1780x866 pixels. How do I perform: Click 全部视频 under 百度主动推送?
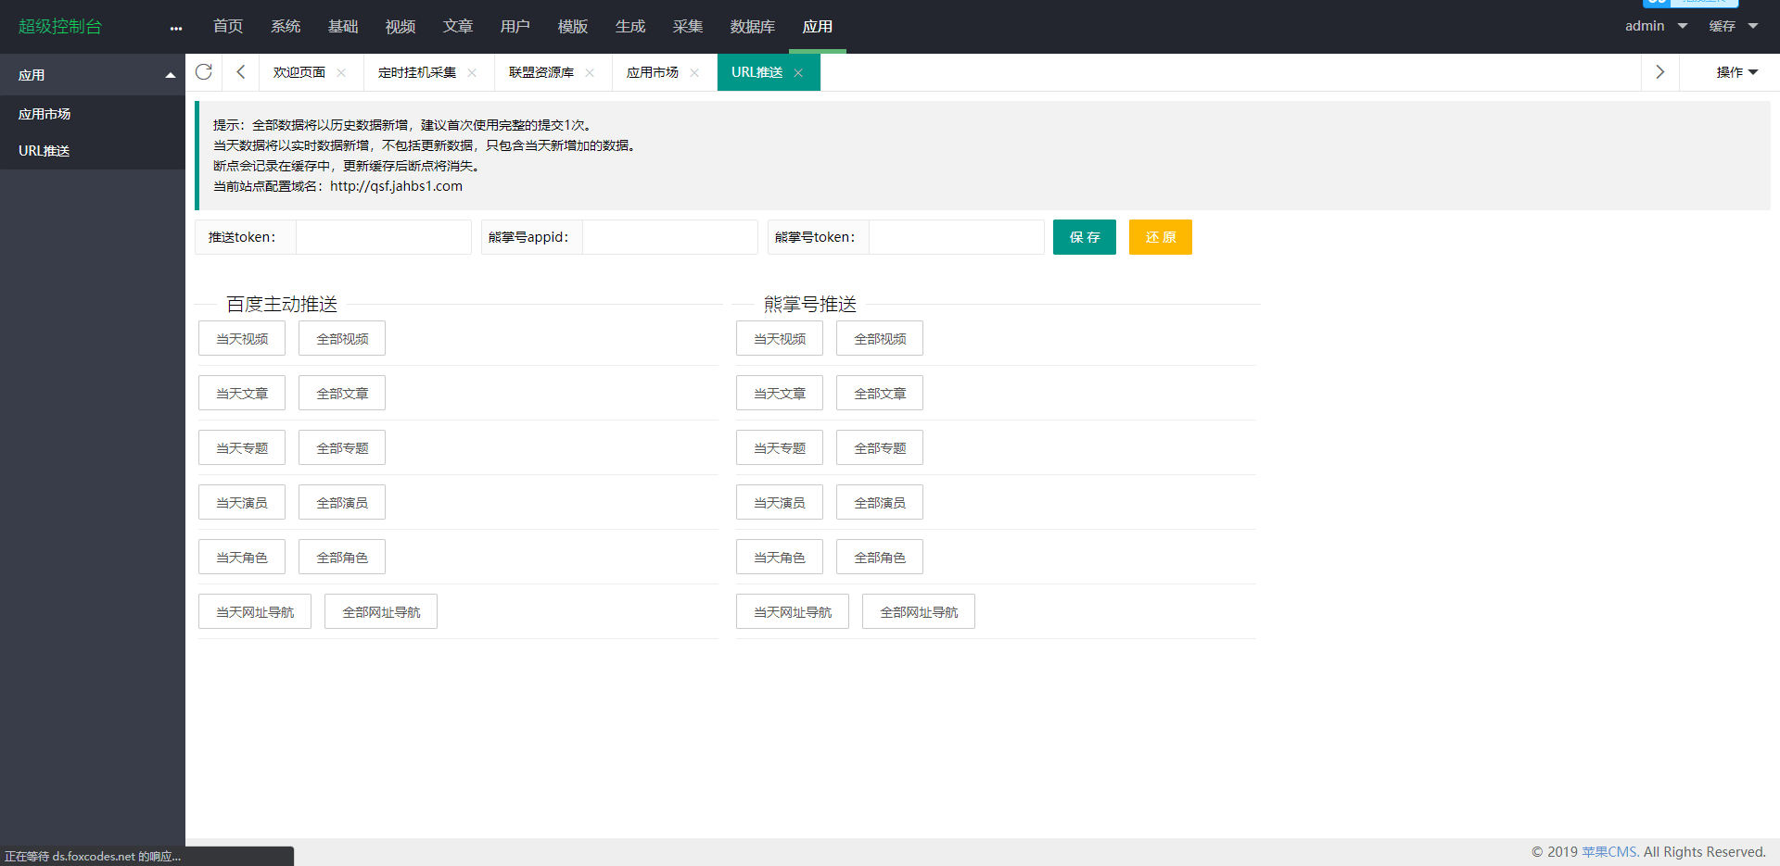pos(342,338)
